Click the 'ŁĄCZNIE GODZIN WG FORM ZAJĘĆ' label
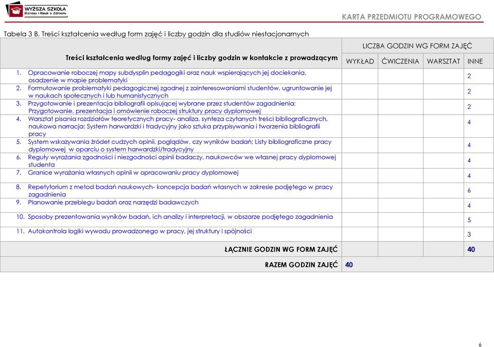The width and height of the screenshot is (494, 347). [281, 249]
